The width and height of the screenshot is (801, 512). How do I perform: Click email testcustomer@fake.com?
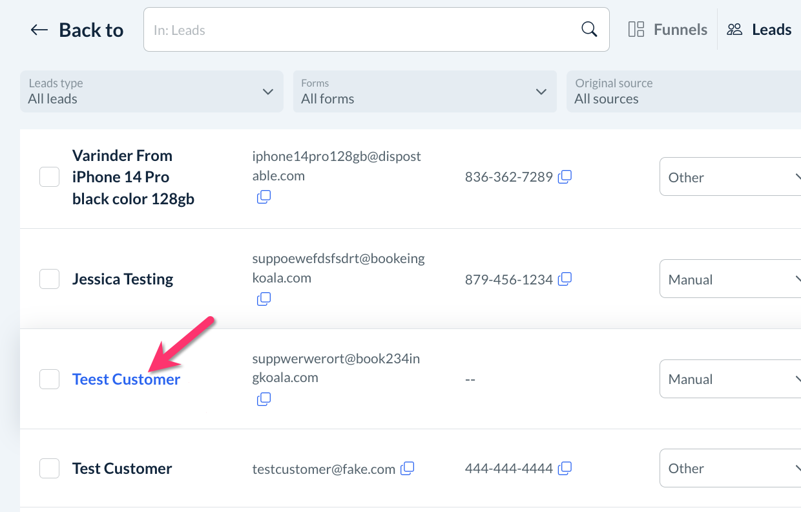pyautogui.click(x=324, y=470)
